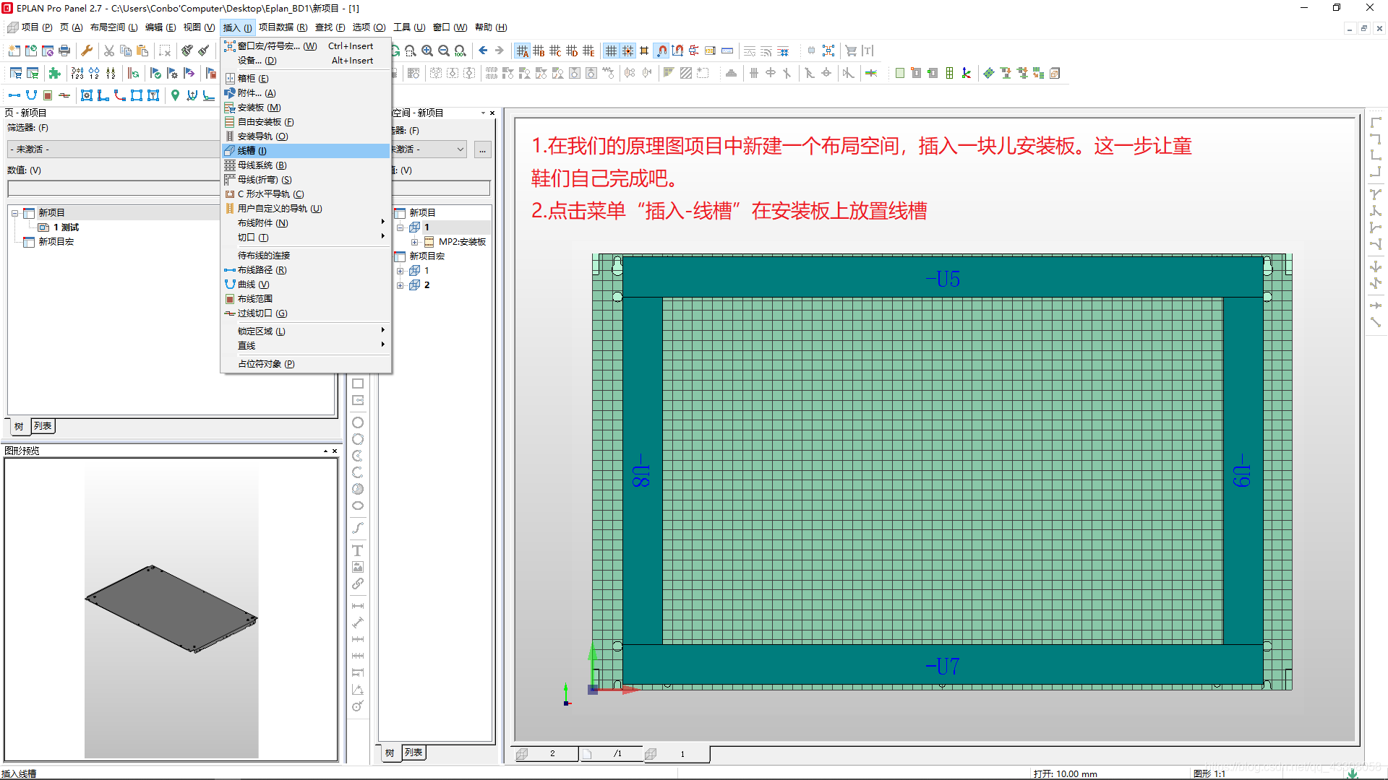This screenshot has height=780, width=1388.
Task: Toggle grid display mode A
Action: 523,51
